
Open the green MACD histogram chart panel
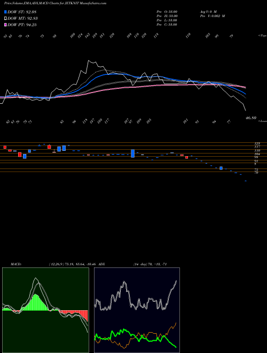45,310
